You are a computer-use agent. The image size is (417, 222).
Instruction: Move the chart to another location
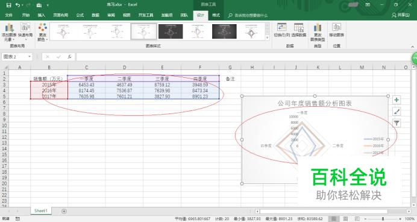[336, 30]
